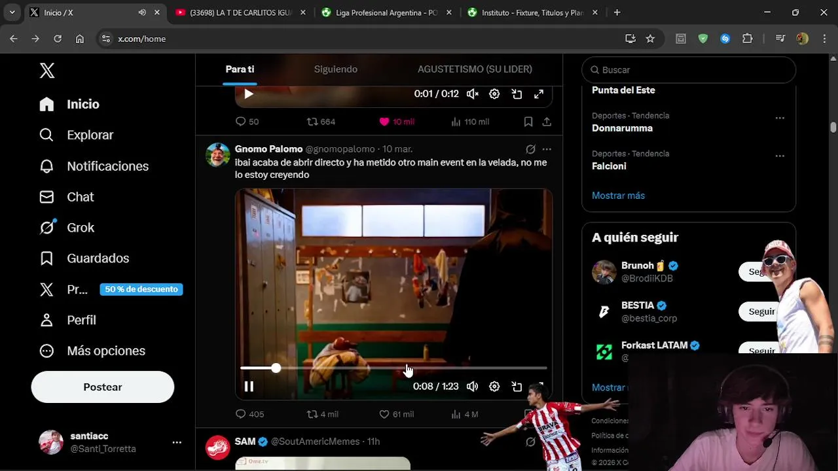The width and height of the screenshot is (838, 471).
Task: Click the Buscar search field
Action: point(689,70)
